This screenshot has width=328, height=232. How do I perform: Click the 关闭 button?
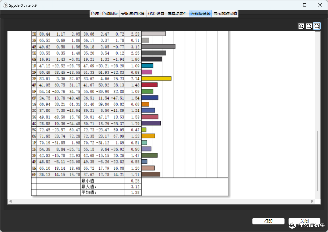[x=304, y=221]
